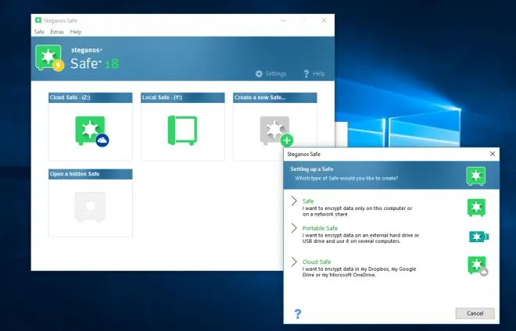516x331 pixels.
Task: Open the Extras menu
Action: [57, 32]
